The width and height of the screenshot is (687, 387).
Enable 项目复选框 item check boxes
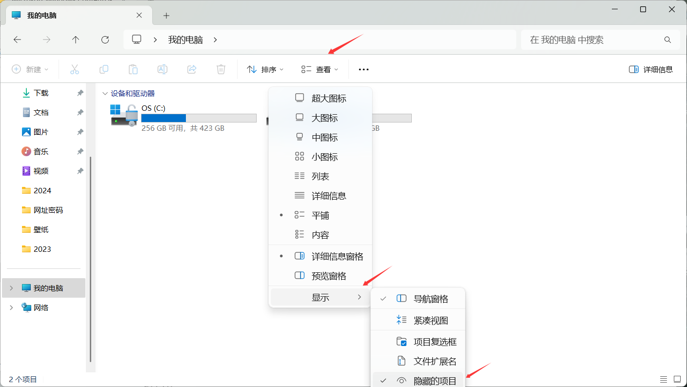(434, 342)
